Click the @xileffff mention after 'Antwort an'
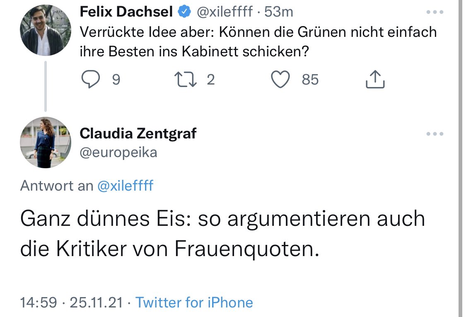The image size is (466, 317). coord(125,186)
